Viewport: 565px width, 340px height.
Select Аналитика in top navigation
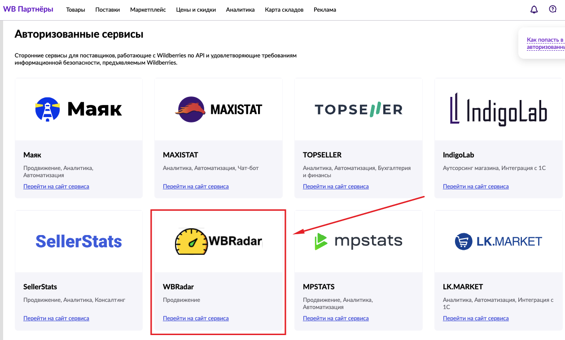click(x=240, y=10)
